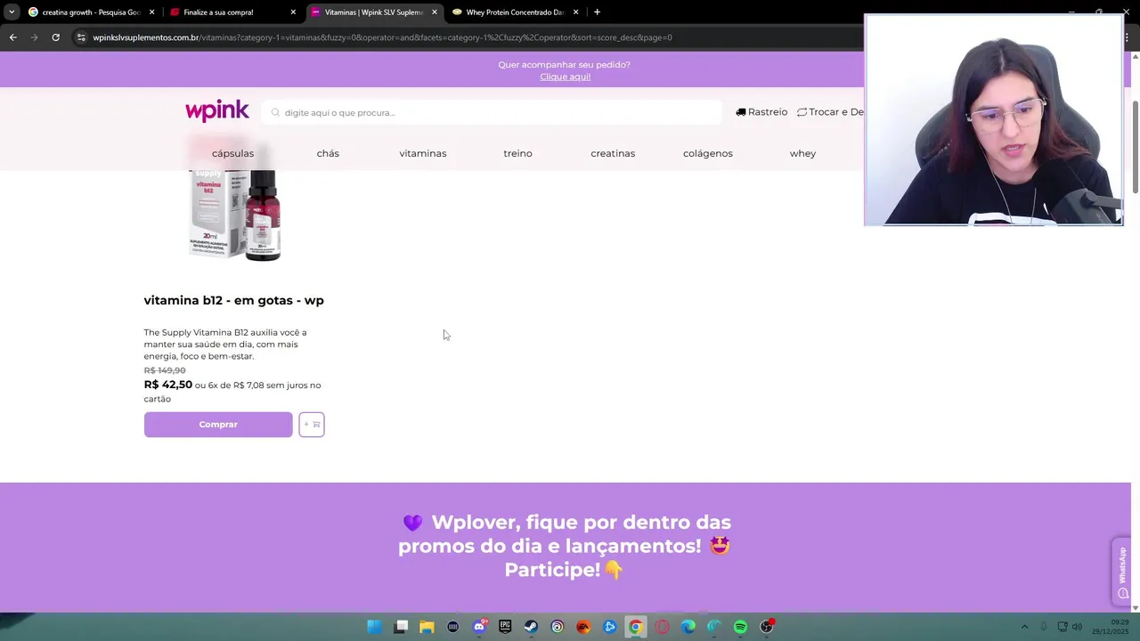Image resolution: width=1140 pixels, height=641 pixels.
Task: Click the Comprar button
Action: tap(218, 425)
